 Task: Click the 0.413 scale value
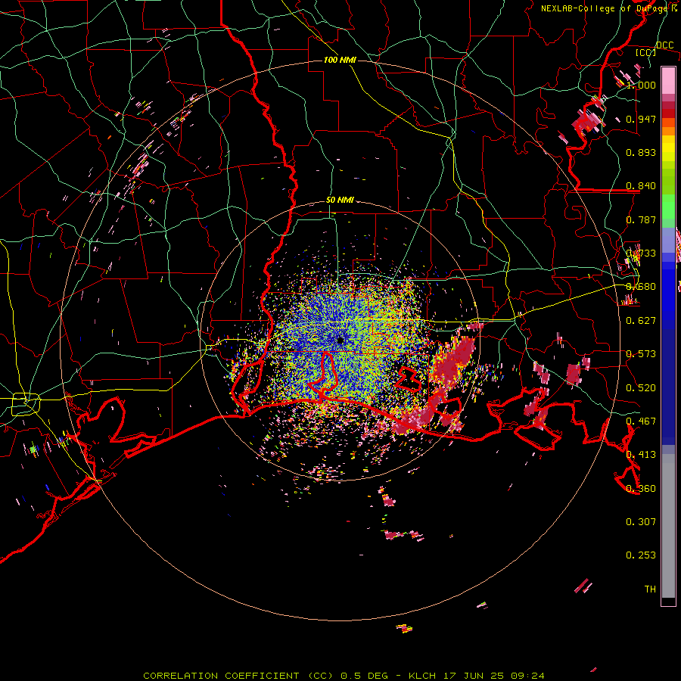[x=641, y=455]
